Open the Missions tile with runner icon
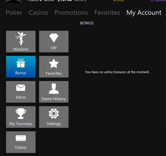Screen dimensions: 166x156 click(x=21, y=42)
